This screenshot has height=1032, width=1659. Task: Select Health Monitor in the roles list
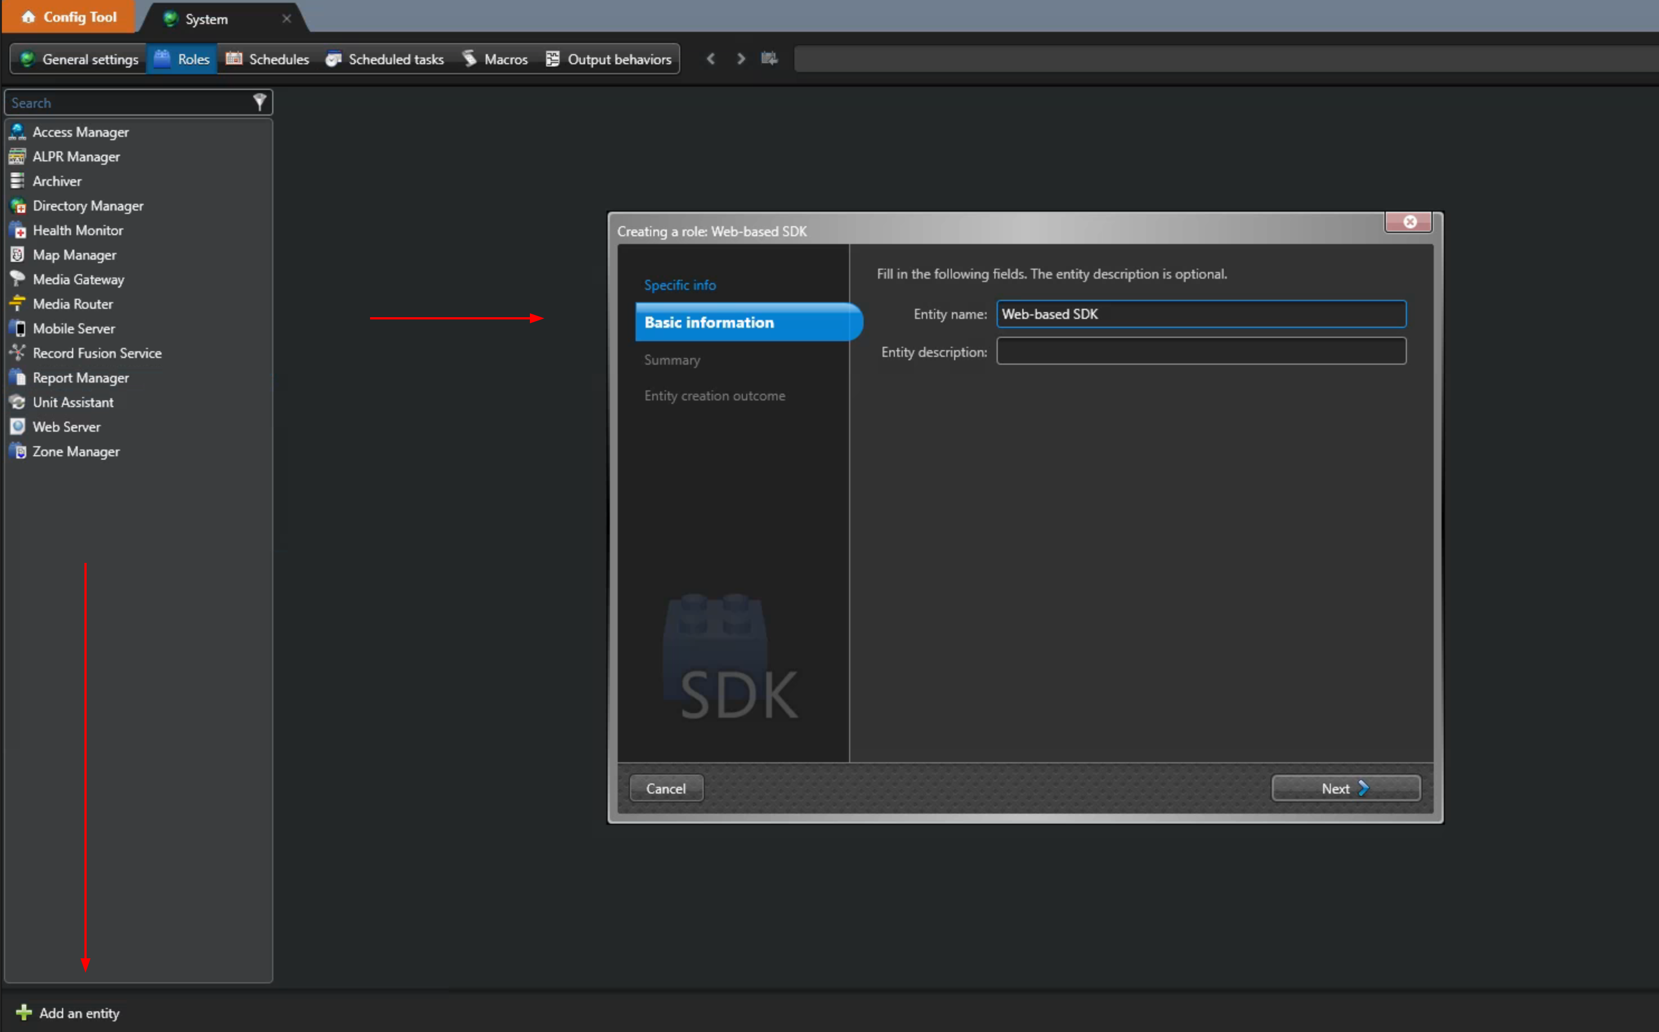point(139,230)
